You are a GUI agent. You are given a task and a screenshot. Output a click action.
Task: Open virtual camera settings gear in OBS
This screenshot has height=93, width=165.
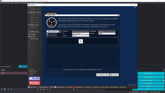[163, 80]
